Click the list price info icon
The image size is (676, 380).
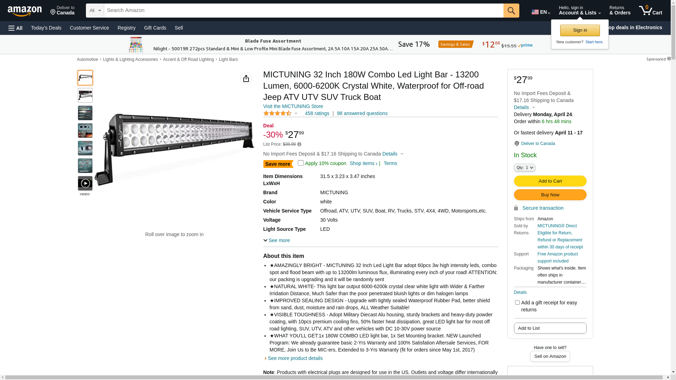pyautogui.click(x=299, y=144)
